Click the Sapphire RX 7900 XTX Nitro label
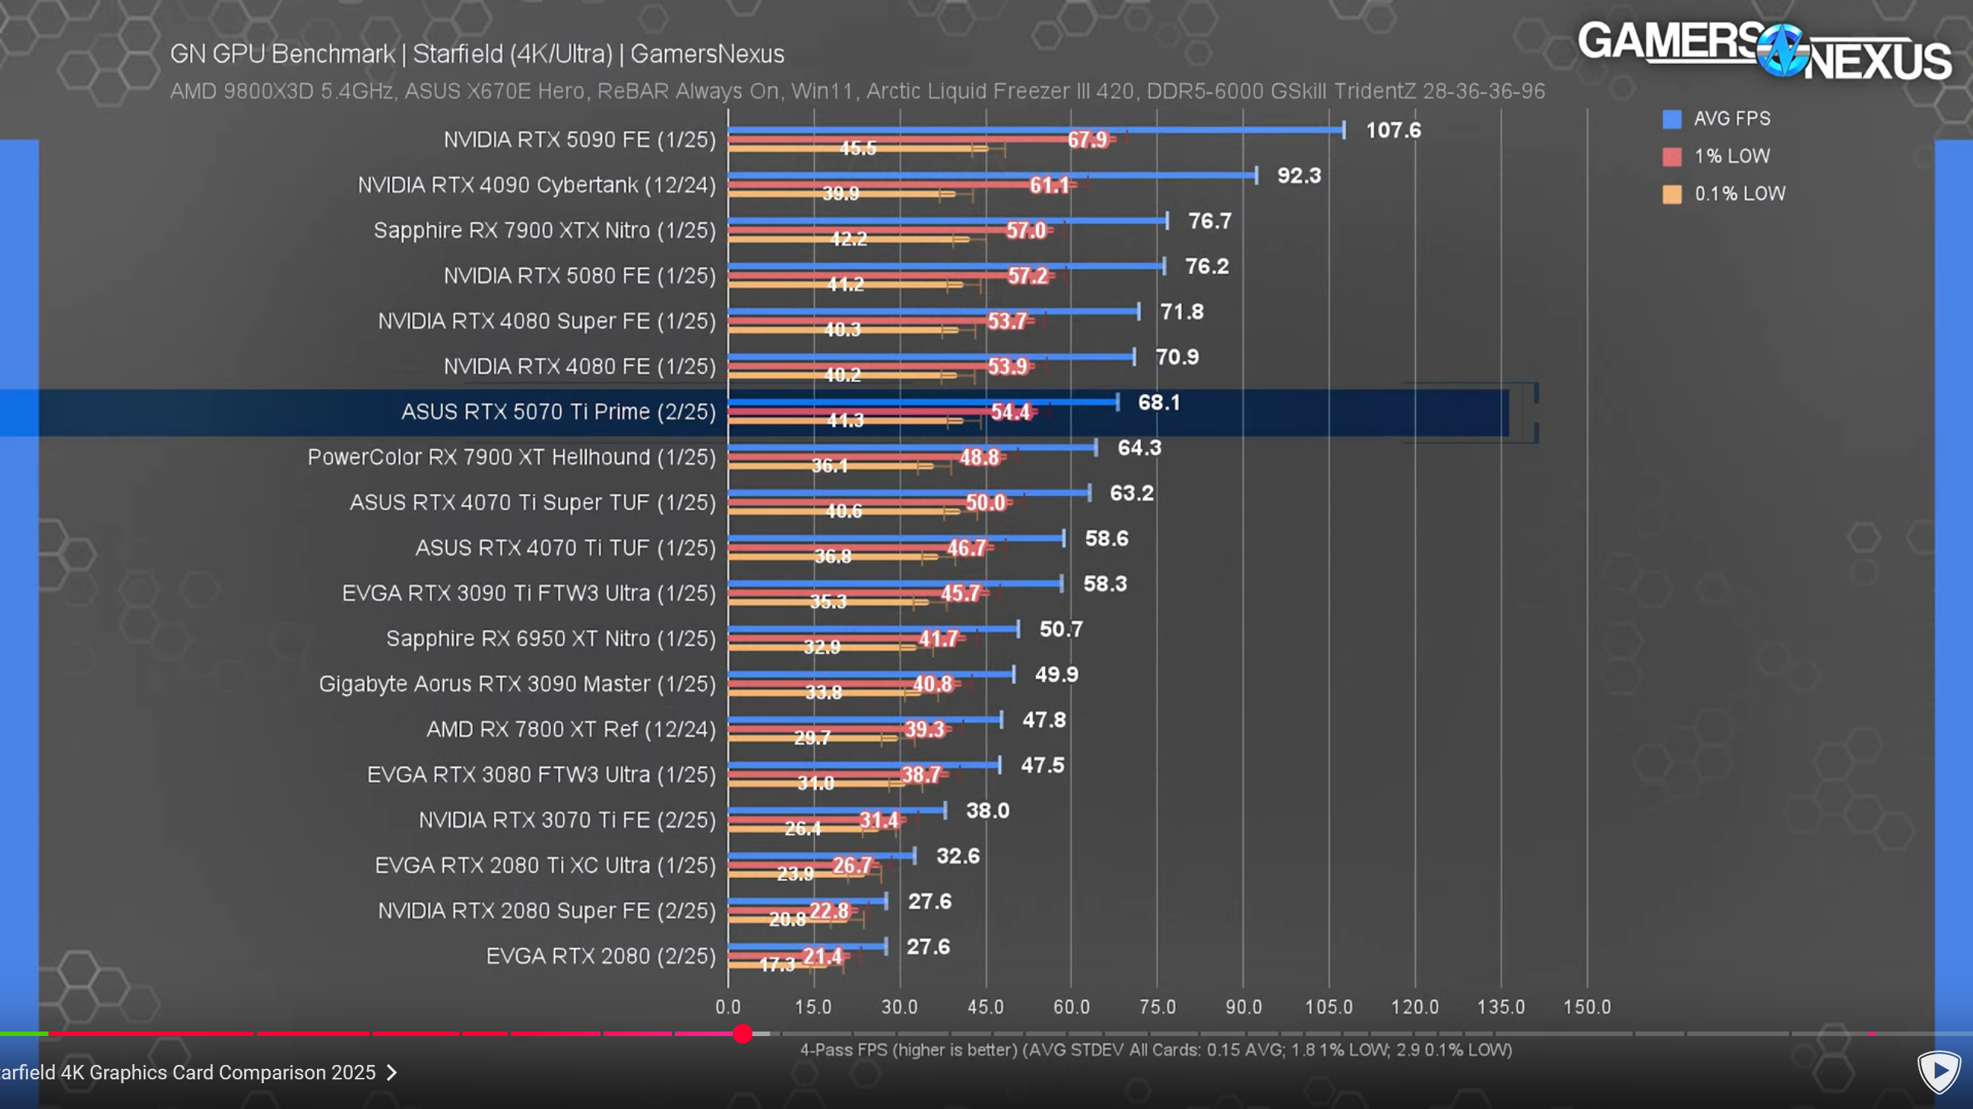 (x=544, y=230)
